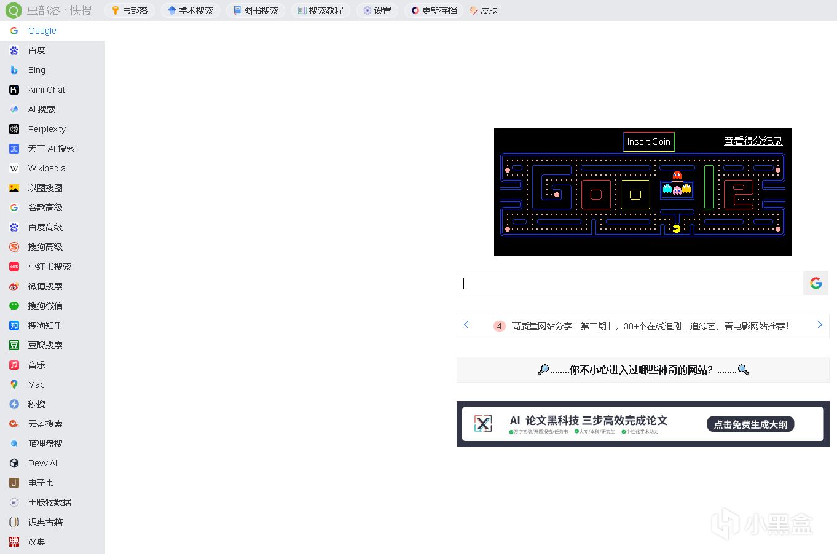Screen dimensions: 837x554
Task: Click the Map pin icon in the sidebar
Action: coord(14,384)
